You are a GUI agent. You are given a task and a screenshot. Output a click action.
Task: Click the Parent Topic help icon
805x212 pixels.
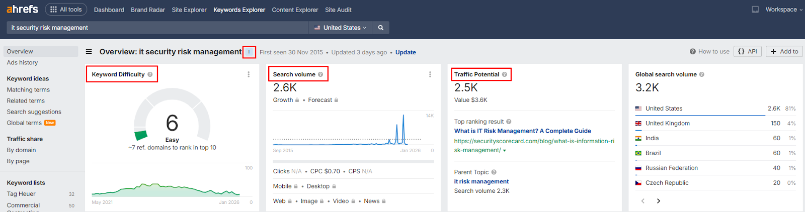(494, 172)
